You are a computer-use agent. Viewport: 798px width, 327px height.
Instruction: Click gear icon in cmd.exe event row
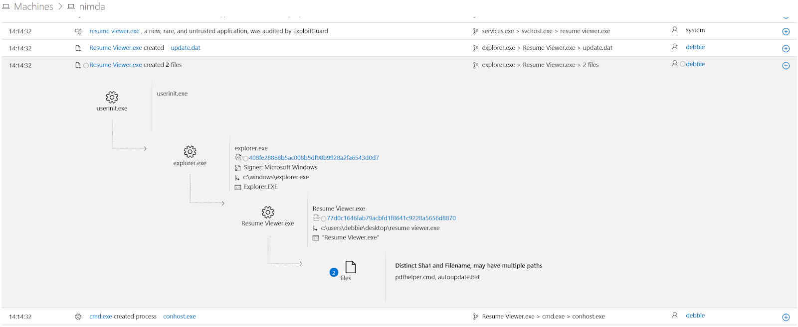click(78, 317)
